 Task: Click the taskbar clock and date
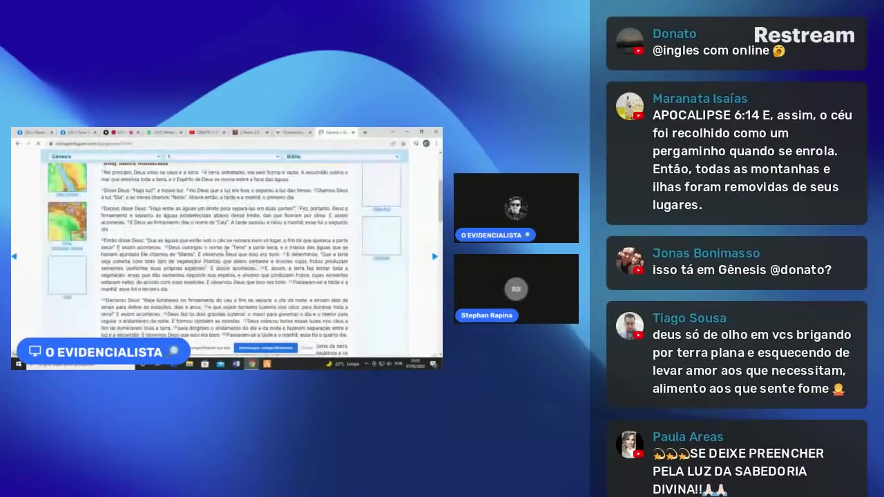tap(416, 364)
